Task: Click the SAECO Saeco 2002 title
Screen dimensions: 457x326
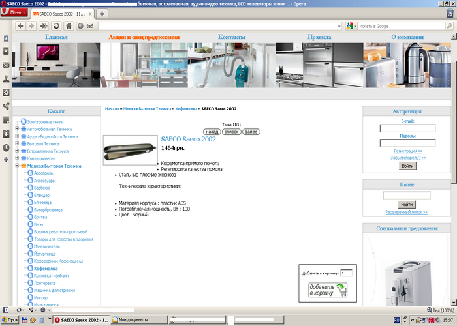Action: [188, 139]
